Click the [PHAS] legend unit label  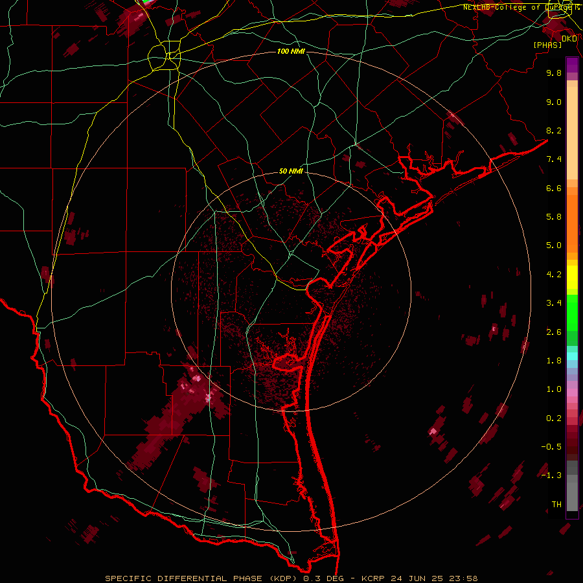[x=547, y=45]
